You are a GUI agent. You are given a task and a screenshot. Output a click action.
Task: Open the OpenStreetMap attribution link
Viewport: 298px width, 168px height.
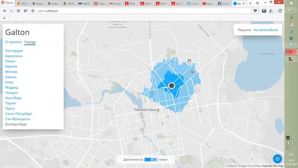[250, 166]
